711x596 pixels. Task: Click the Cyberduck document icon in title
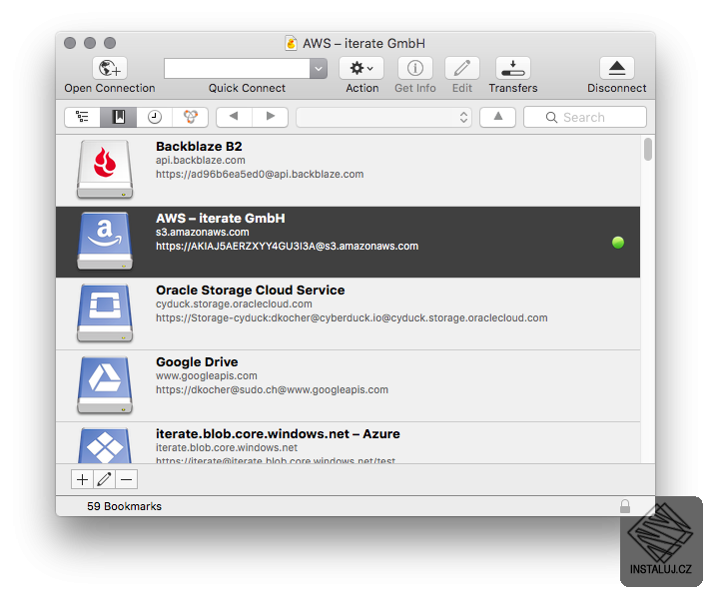(291, 44)
